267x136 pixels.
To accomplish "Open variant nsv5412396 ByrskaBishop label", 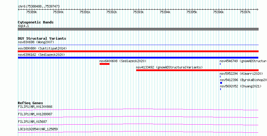I will pyautogui.click(x=243, y=80).
